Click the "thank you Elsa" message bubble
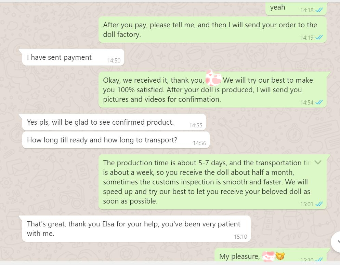The width and height of the screenshot is (340, 265). pos(133,228)
